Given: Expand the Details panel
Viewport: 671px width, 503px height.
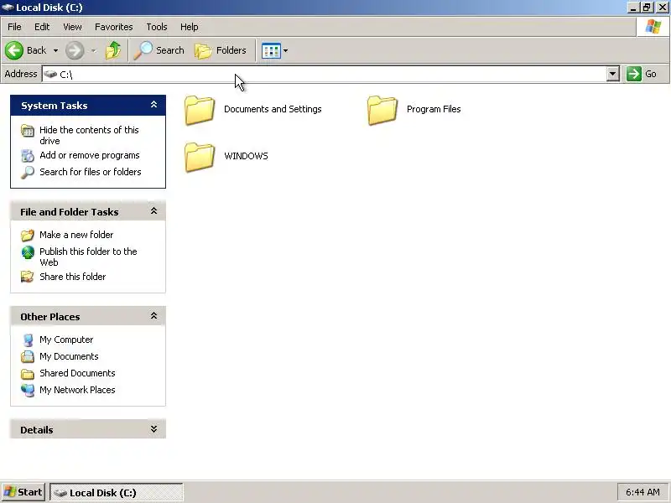Looking at the screenshot, I should pos(154,429).
